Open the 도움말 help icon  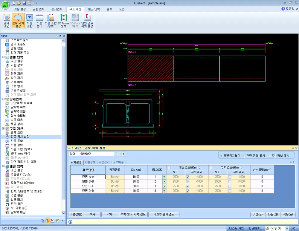(283, 9)
